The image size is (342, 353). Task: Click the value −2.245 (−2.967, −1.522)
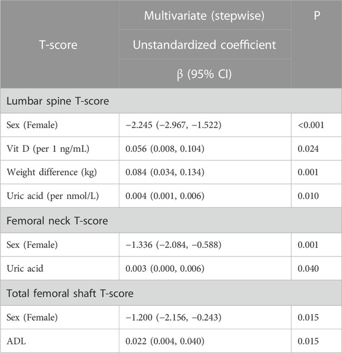[173, 125]
